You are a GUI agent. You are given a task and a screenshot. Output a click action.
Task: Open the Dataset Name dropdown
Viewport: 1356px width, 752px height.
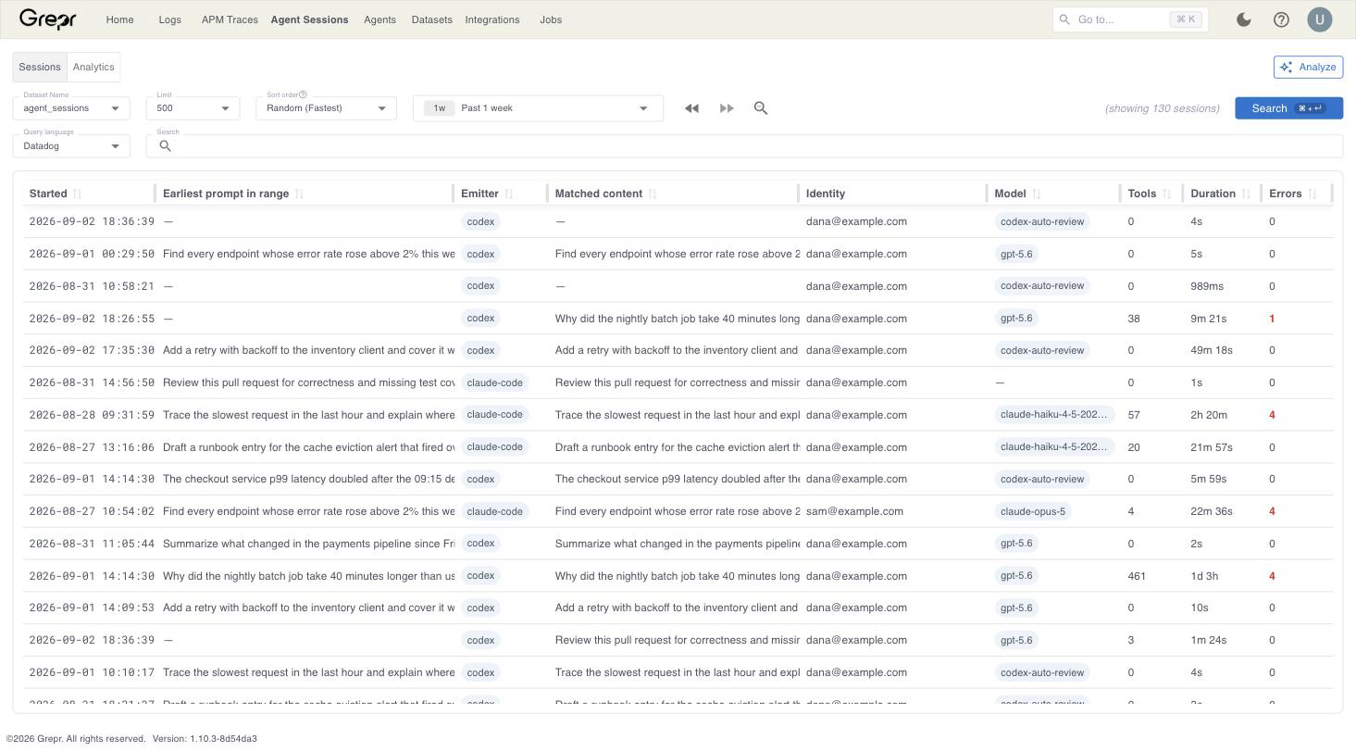[71, 108]
